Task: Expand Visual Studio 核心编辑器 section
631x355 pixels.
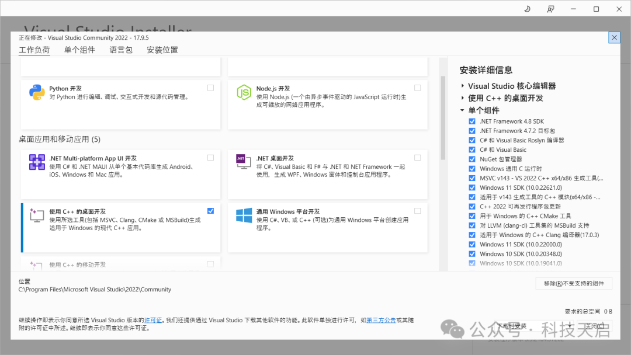Action: coord(462,86)
